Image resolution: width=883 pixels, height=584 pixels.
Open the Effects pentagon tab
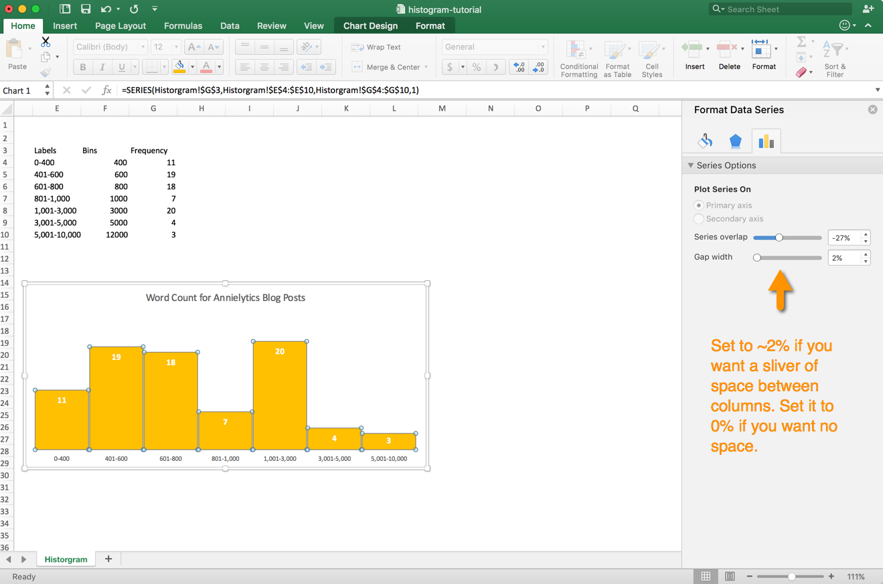735,141
